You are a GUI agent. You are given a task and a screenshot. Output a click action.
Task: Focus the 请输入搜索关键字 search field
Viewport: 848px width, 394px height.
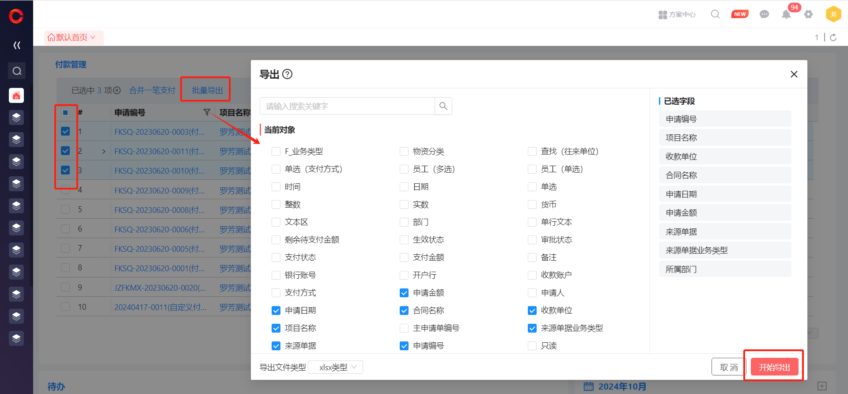(347, 106)
